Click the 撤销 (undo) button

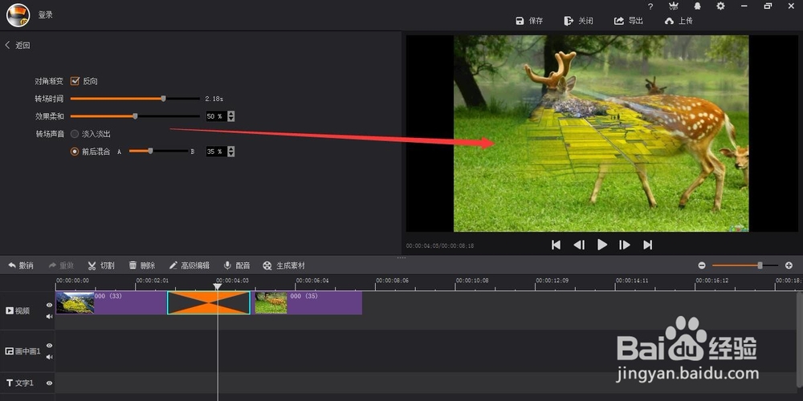[21, 265]
